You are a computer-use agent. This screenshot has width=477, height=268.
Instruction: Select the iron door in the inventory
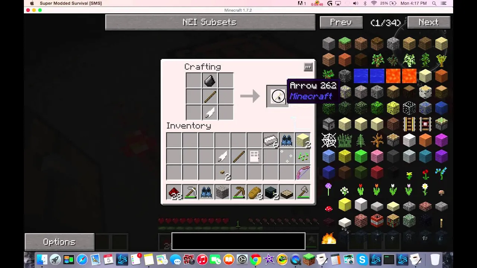pos(254,156)
